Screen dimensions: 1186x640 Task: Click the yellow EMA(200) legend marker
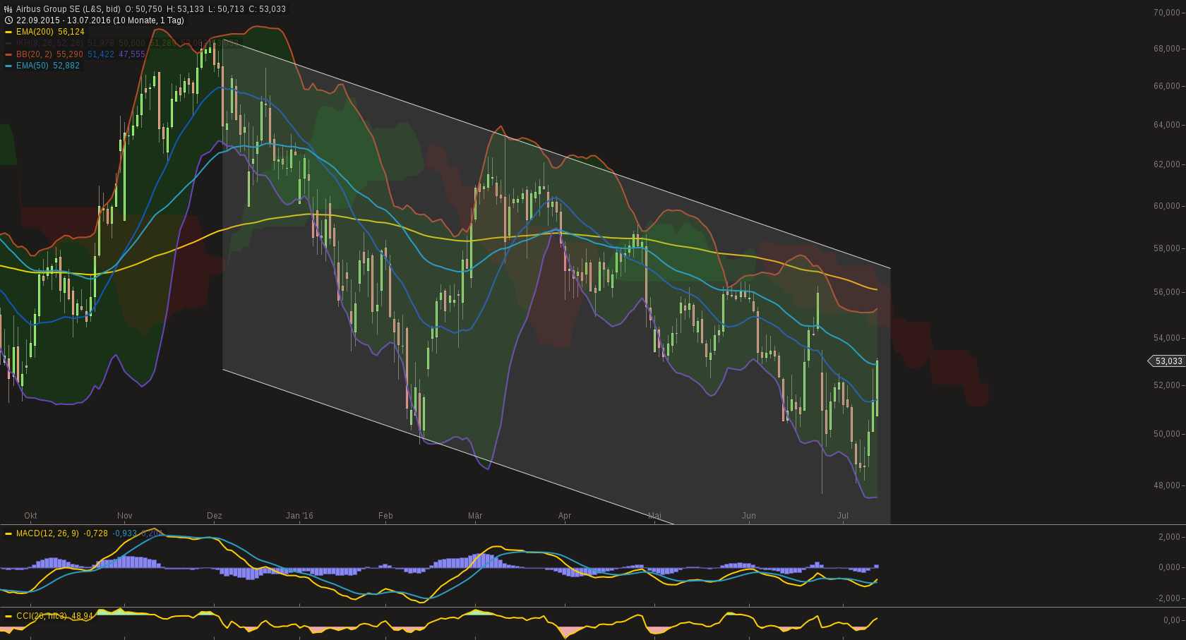[x=8, y=32]
